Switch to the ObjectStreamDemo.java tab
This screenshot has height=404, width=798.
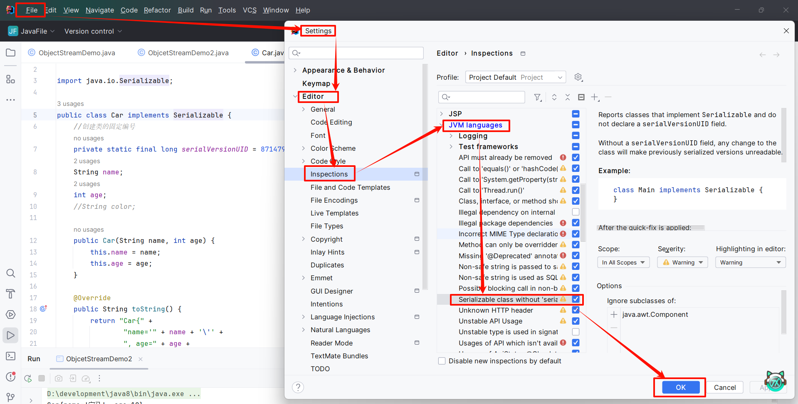72,53
